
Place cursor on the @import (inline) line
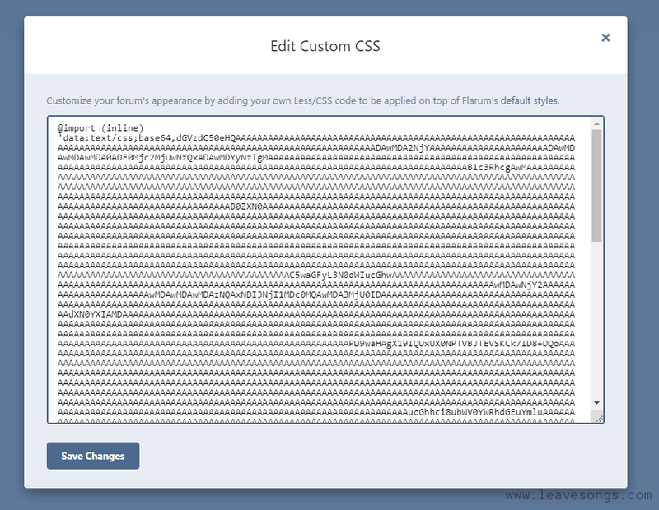100,128
